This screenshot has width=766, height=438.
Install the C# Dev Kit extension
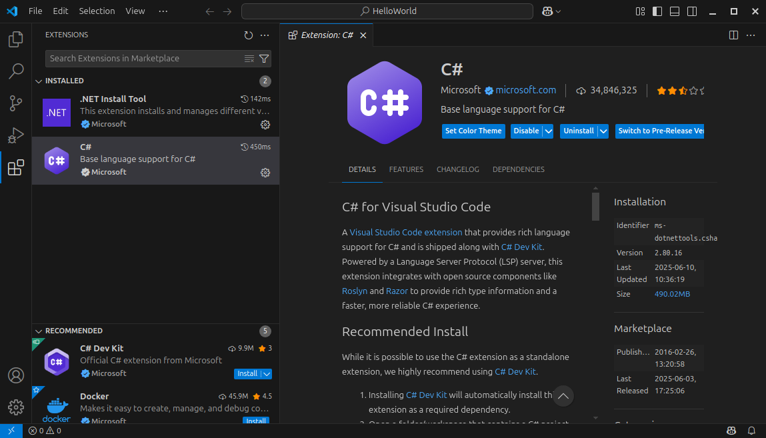click(x=247, y=374)
